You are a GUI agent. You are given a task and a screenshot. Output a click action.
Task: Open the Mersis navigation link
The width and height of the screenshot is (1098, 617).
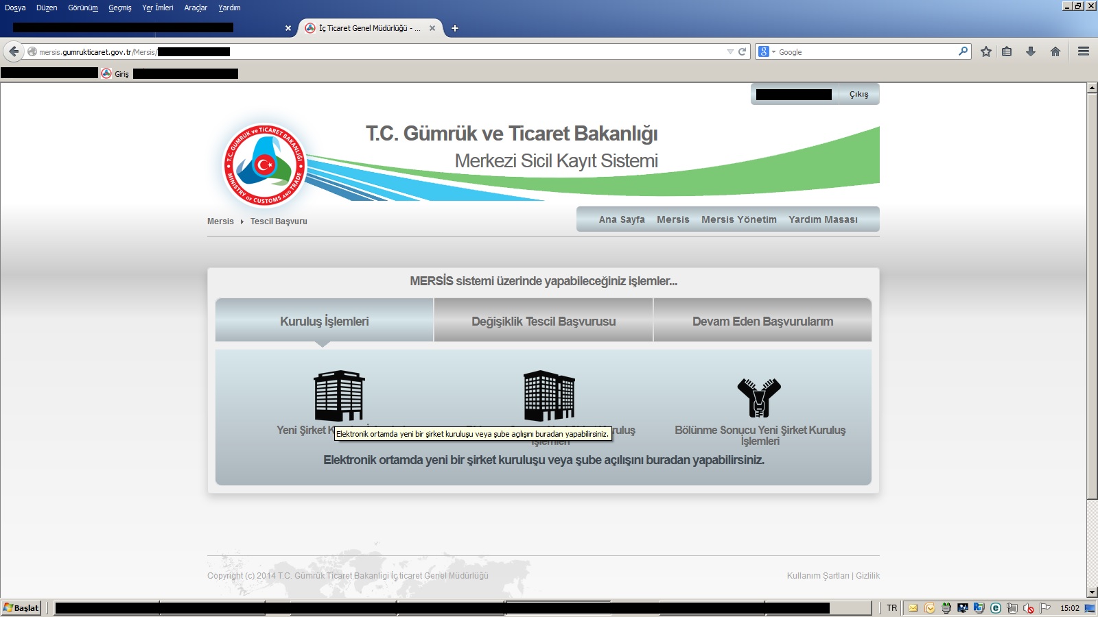point(673,219)
